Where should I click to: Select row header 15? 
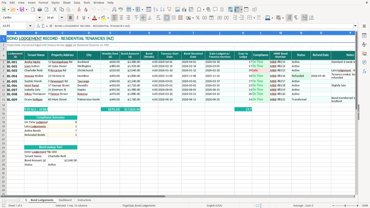tap(3, 109)
